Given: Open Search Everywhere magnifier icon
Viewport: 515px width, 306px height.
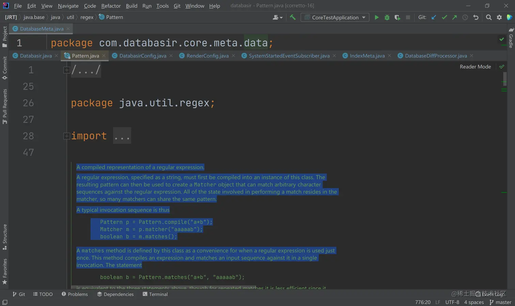Looking at the screenshot, I should click(489, 17).
